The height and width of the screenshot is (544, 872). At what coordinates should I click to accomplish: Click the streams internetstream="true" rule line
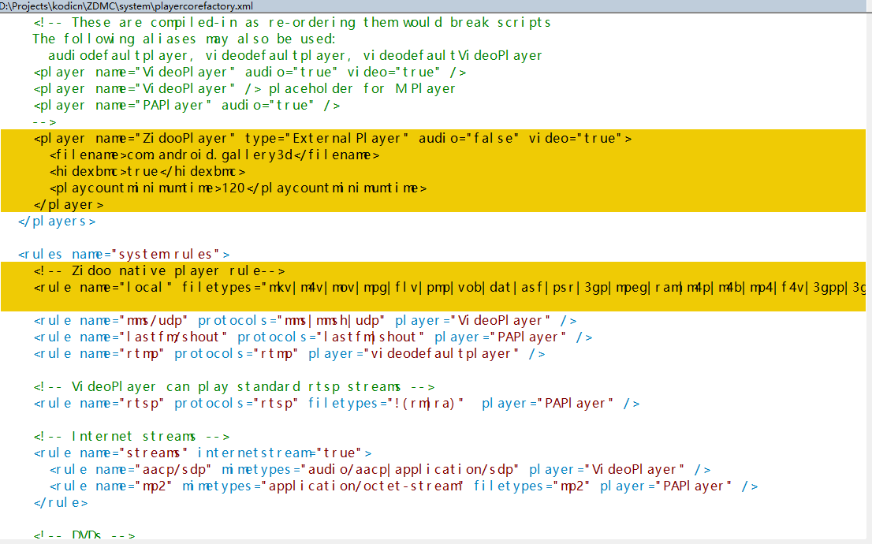point(203,453)
